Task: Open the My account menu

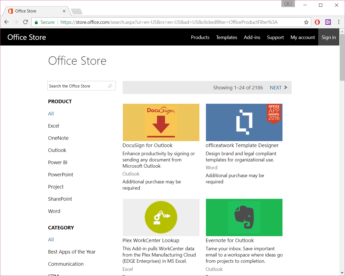Action: pyautogui.click(x=303, y=37)
